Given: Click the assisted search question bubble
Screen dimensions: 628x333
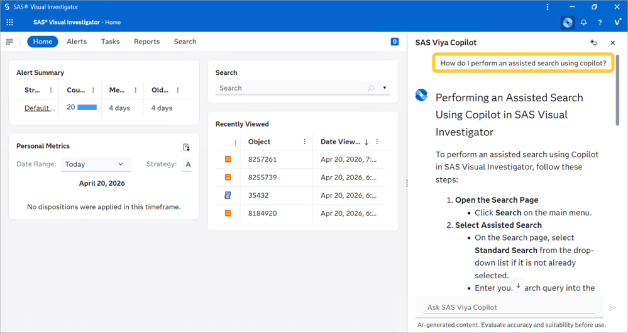Looking at the screenshot, I should pos(523,63).
